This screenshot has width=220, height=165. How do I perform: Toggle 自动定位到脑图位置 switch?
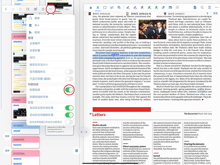tap(69, 115)
